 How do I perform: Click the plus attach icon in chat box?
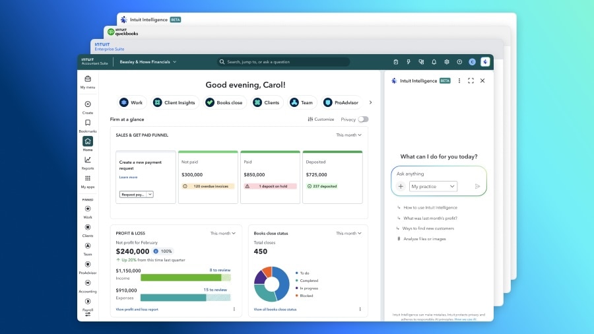401,186
